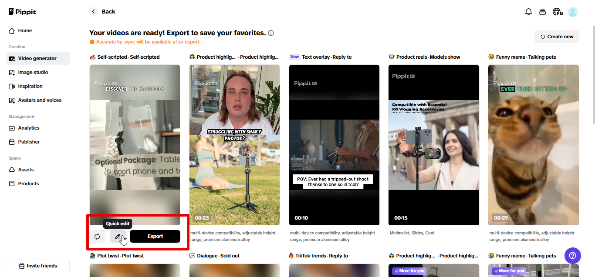The image size is (595, 277).
Task: Click the Avatars and voices icon
Action: [x=12, y=100]
